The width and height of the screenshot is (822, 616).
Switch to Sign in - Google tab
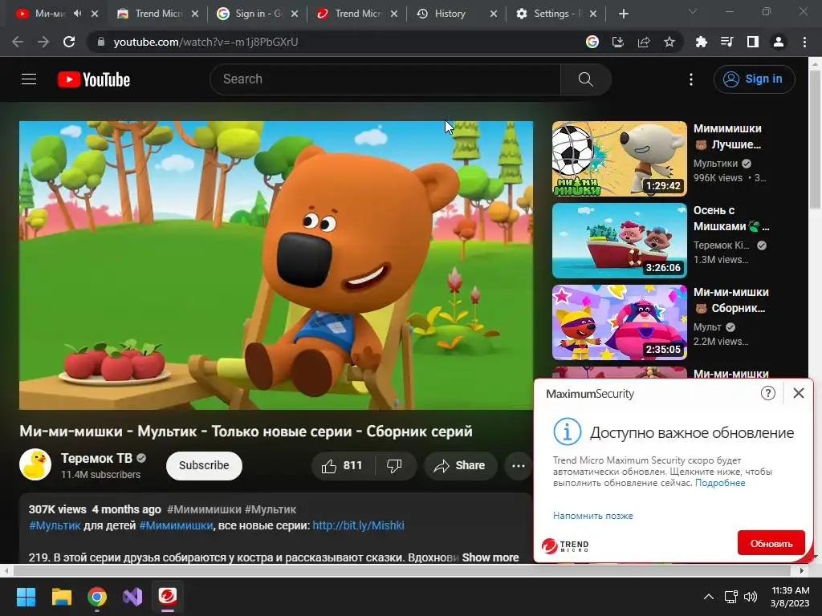tap(258, 14)
